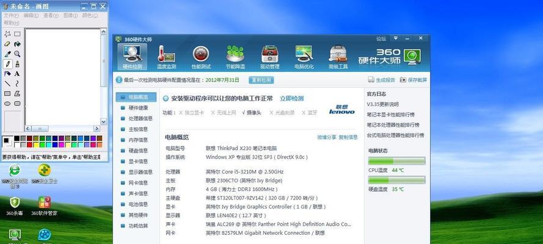Pick the eraser tool in Paint
Viewport: 543px width, 244px height.
[7, 44]
